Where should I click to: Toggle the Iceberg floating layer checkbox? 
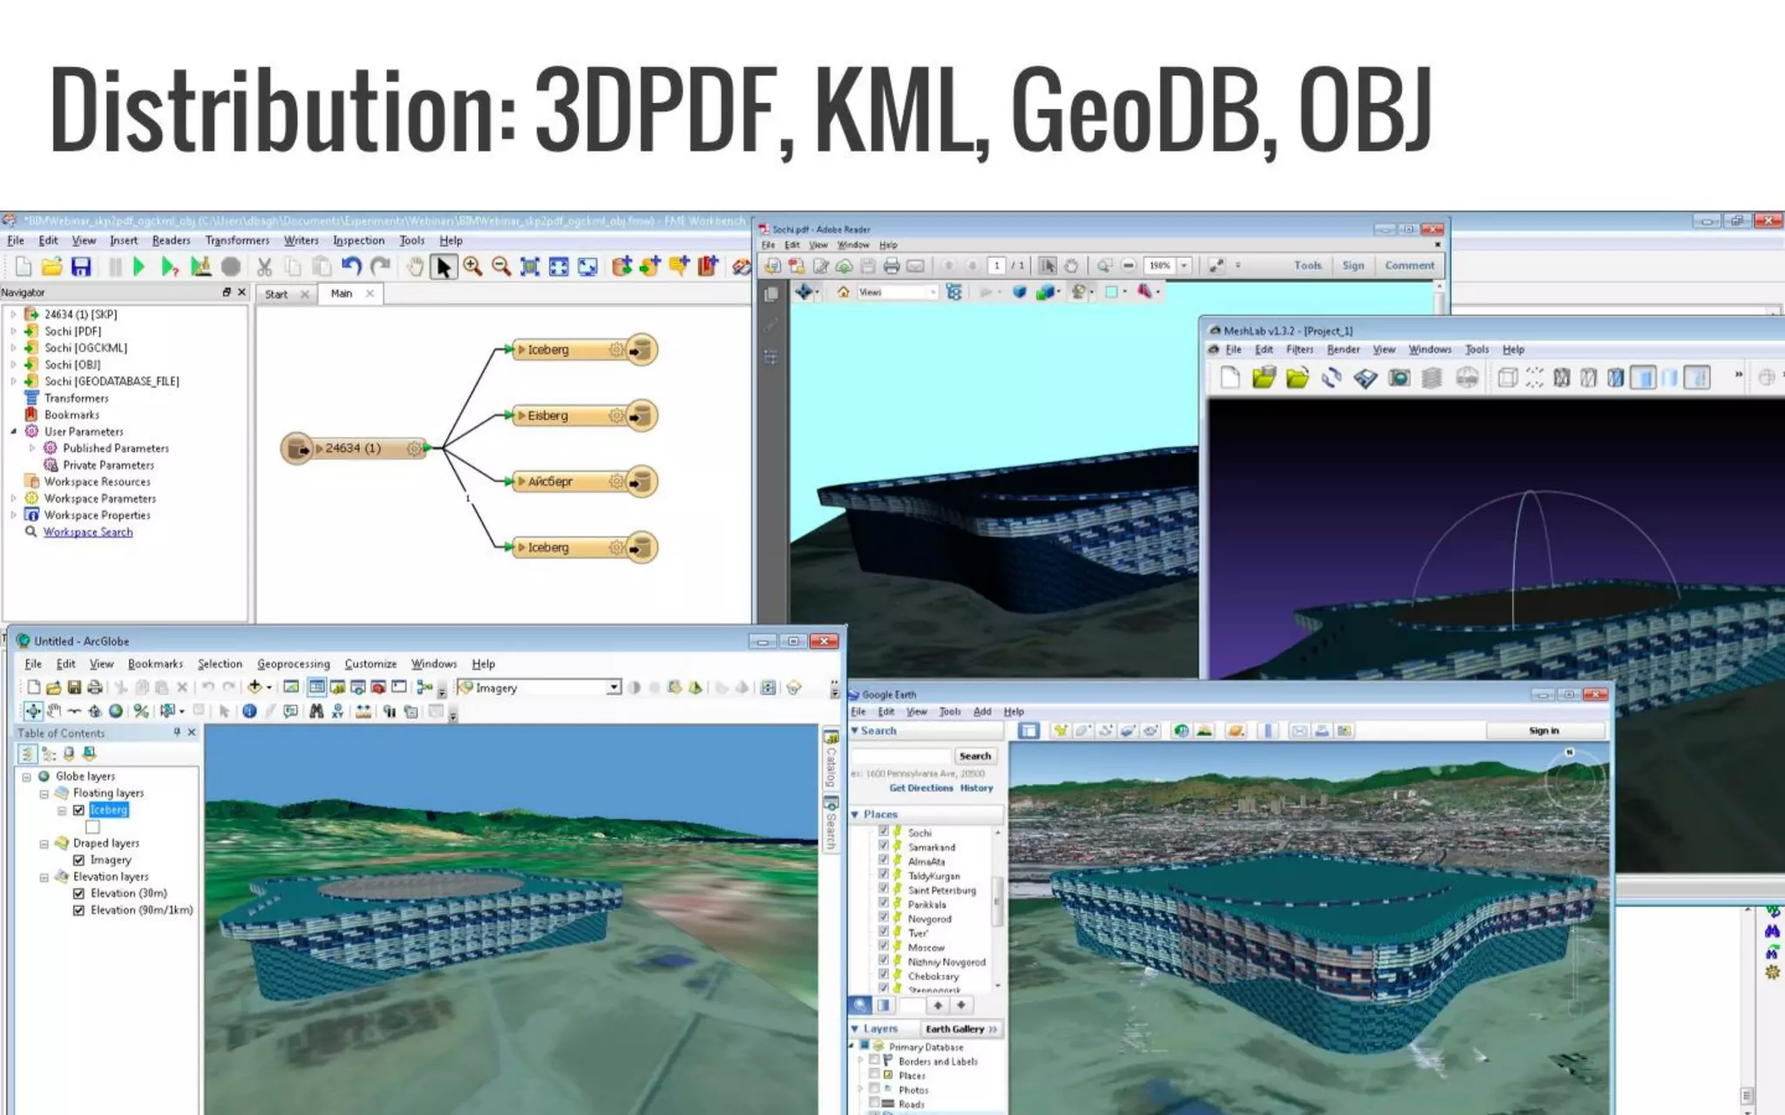[x=79, y=810]
